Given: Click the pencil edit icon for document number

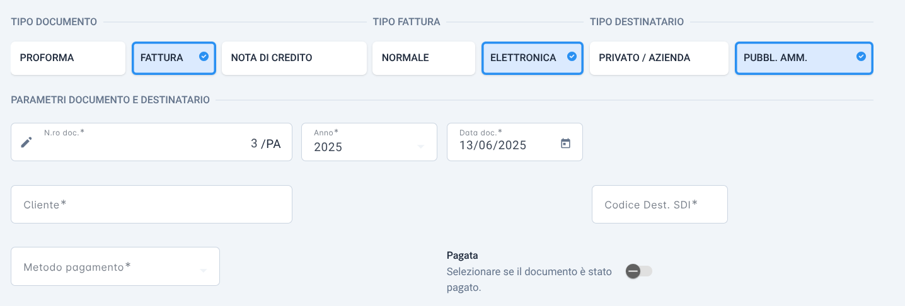Looking at the screenshot, I should pyautogui.click(x=26, y=142).
